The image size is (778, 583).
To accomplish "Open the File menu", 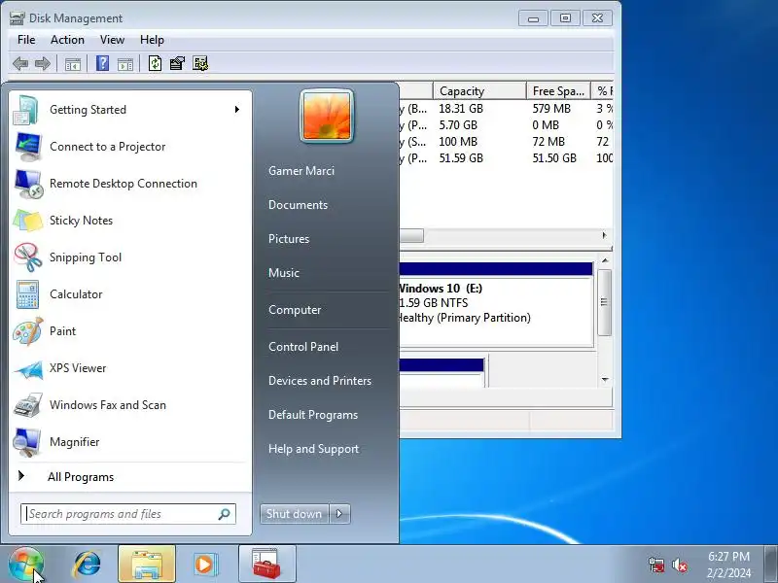I will coord(26,40).
